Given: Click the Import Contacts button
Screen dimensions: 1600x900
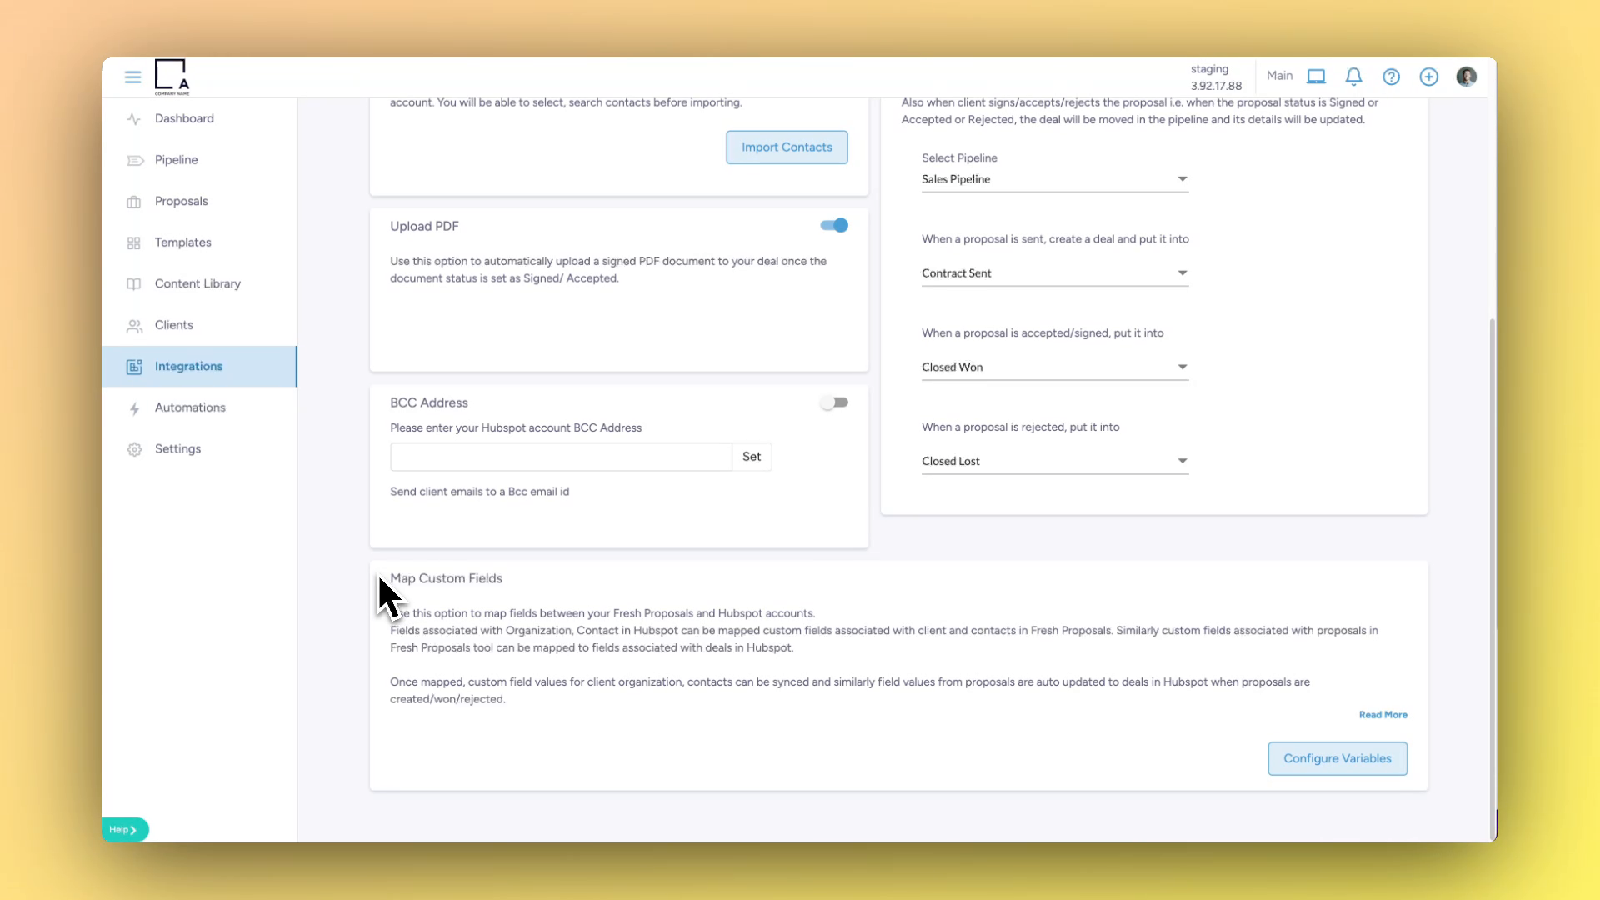Looking at the screenshot, I should [x=786, y=147].
